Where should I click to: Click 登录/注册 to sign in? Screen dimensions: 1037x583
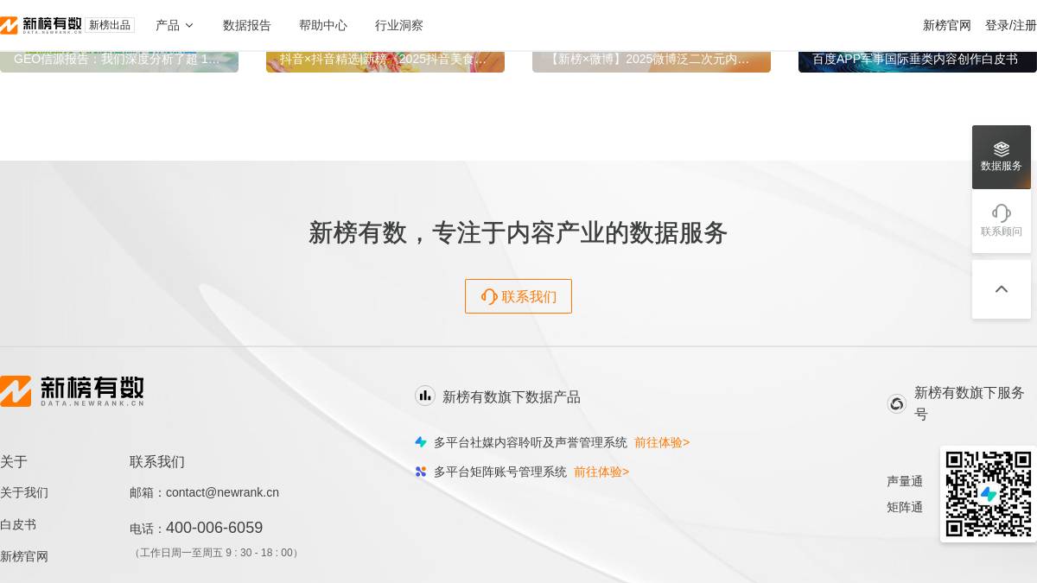[x=1011, y=25]
